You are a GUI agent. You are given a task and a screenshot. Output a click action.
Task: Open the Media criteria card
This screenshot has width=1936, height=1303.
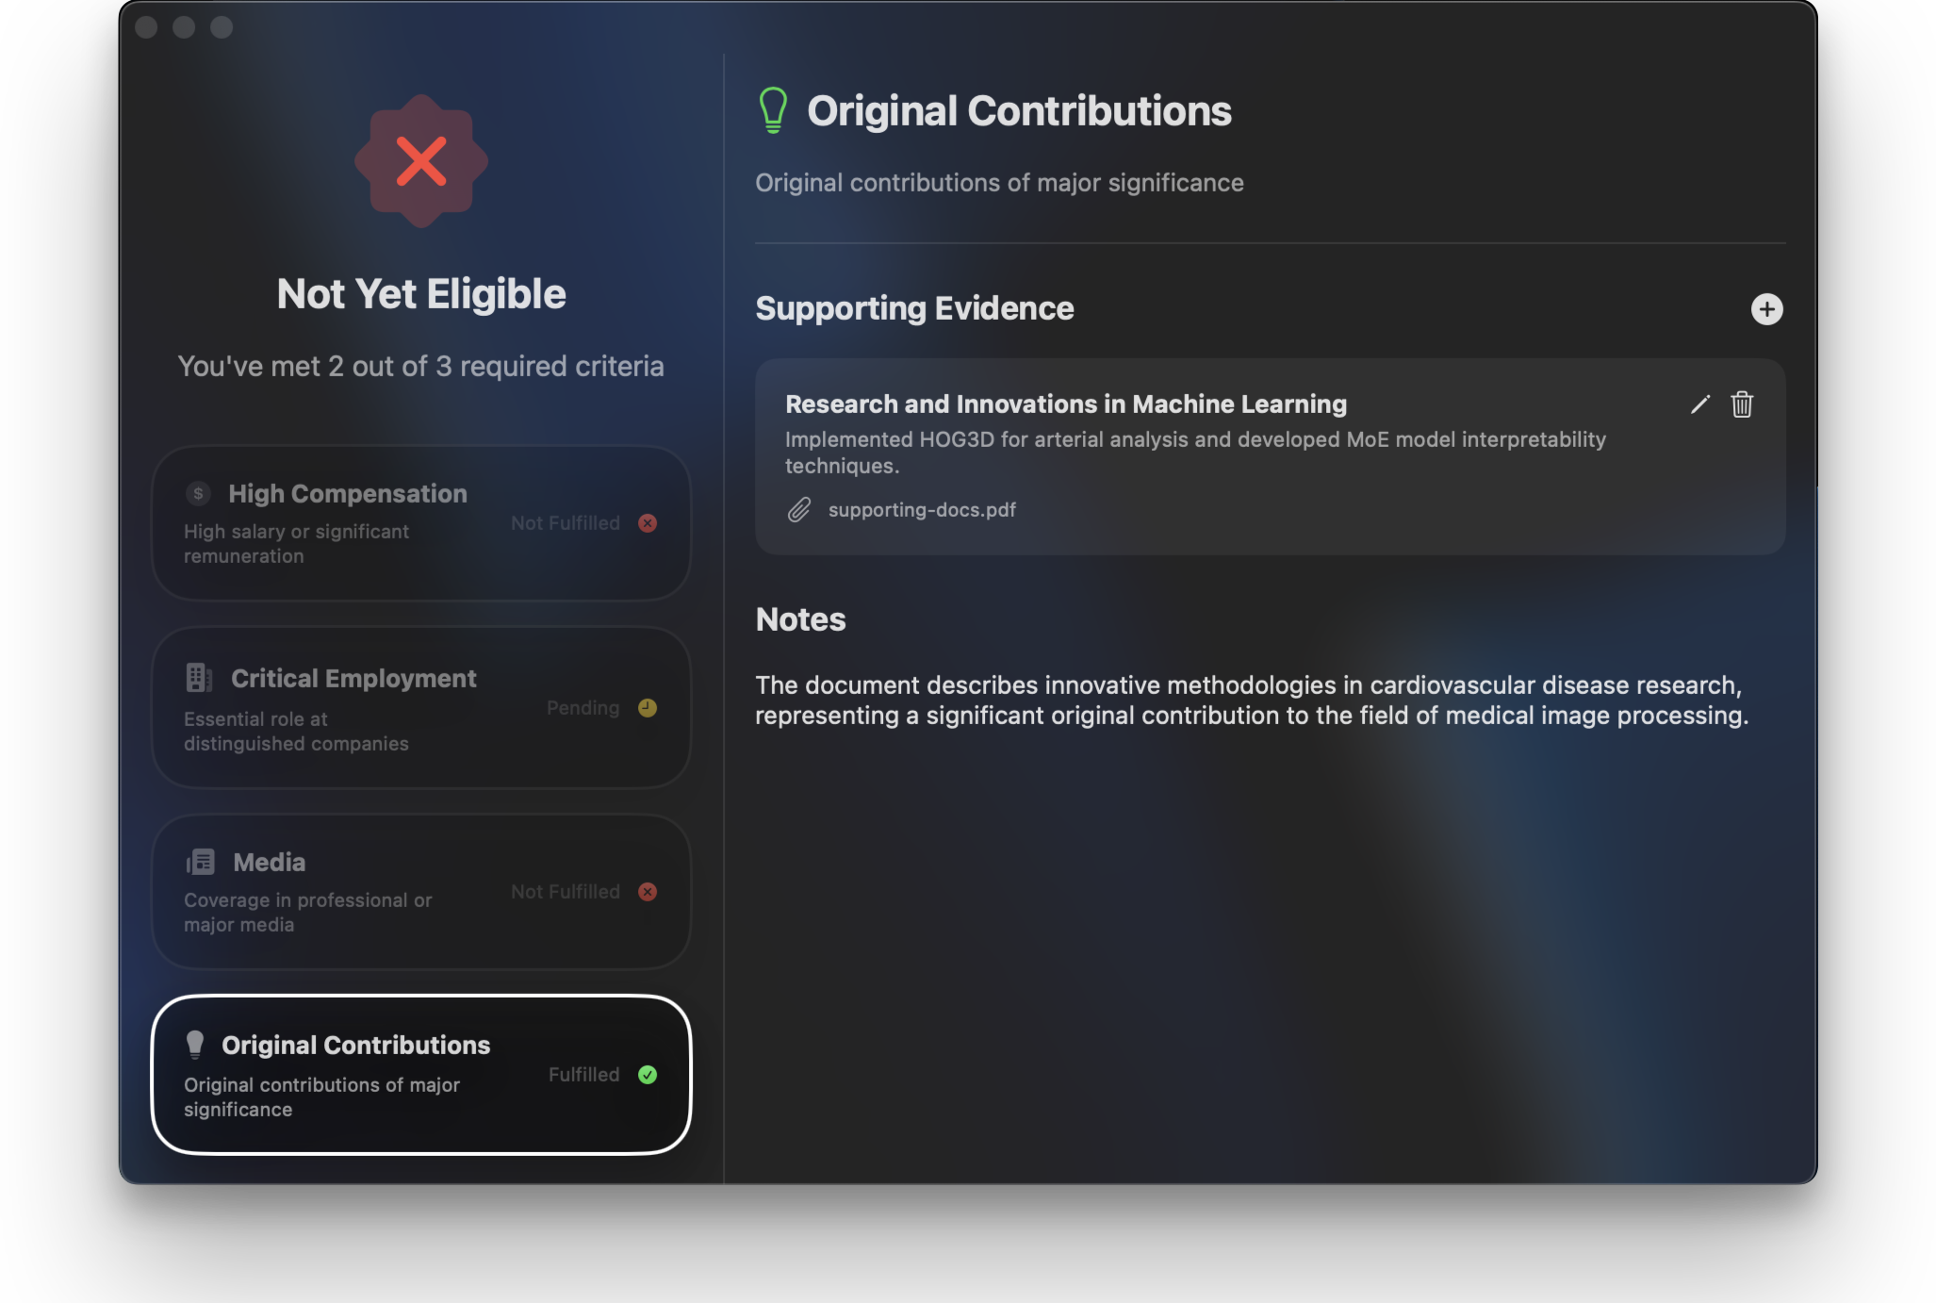click(x=420, y=890)
